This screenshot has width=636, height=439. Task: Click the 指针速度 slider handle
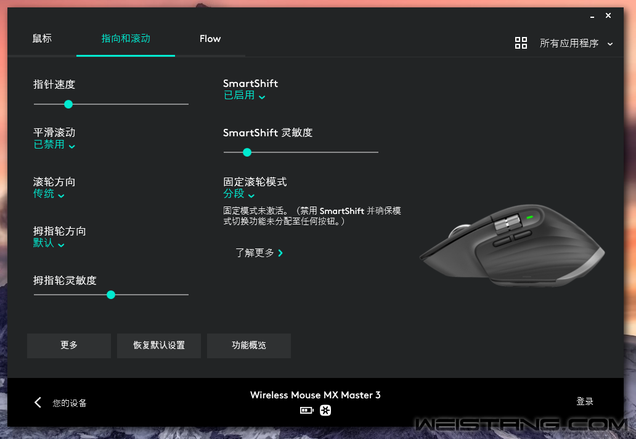[68, 104]
